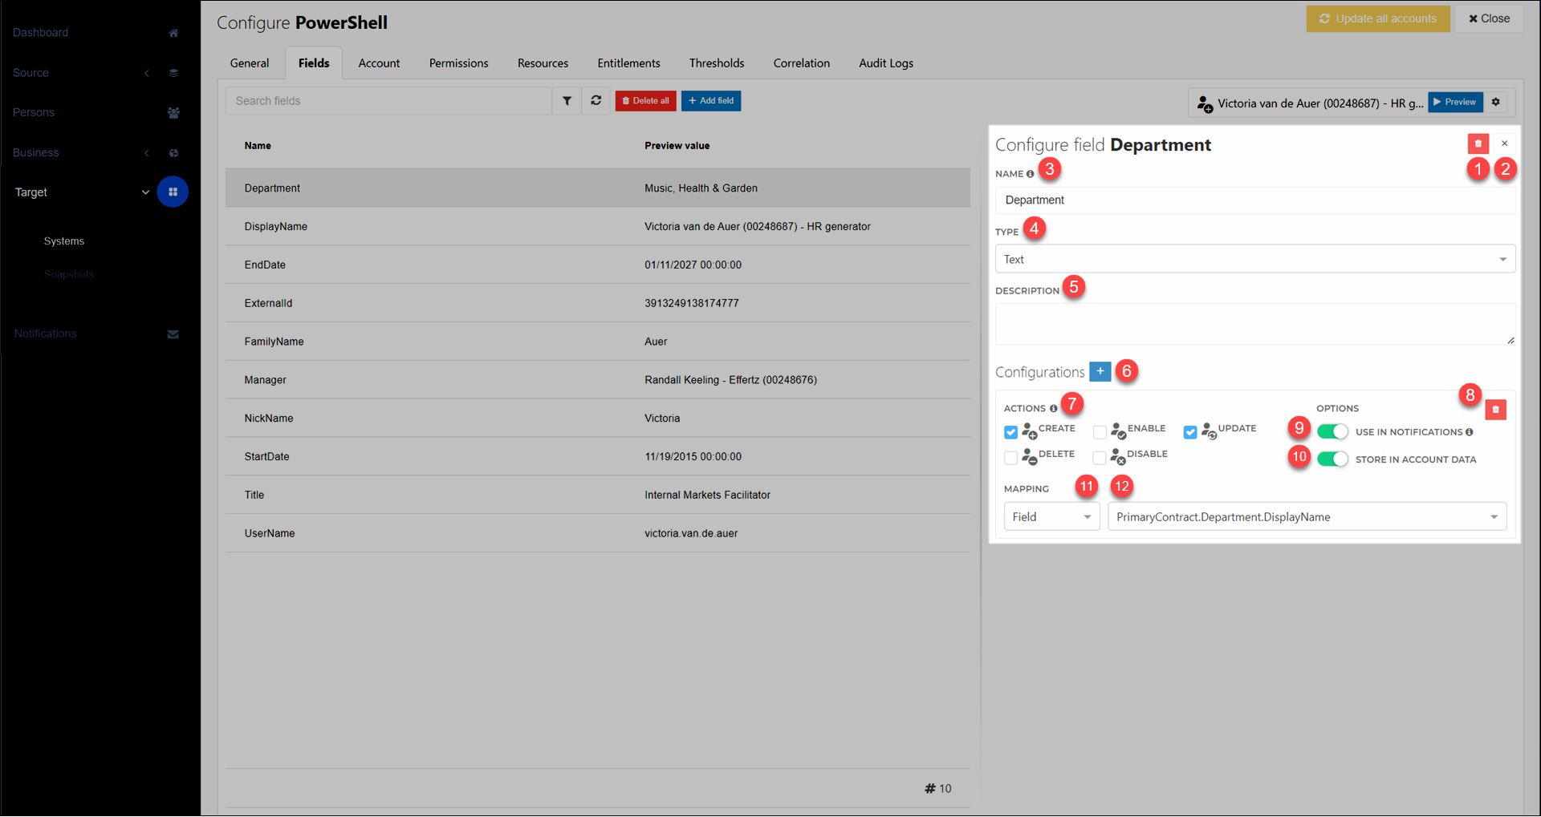Close the Configure field panel
Viewport: 1541px width, 817px height.
click(x=1505, y=144)
